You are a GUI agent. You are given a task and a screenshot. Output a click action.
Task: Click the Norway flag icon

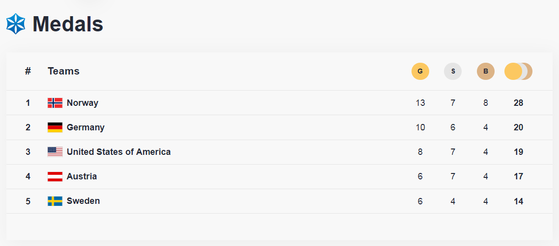click(55, 103)
